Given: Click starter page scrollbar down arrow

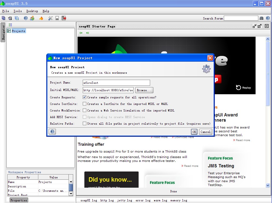Looking at the screenshot, I should pos(268,185).
